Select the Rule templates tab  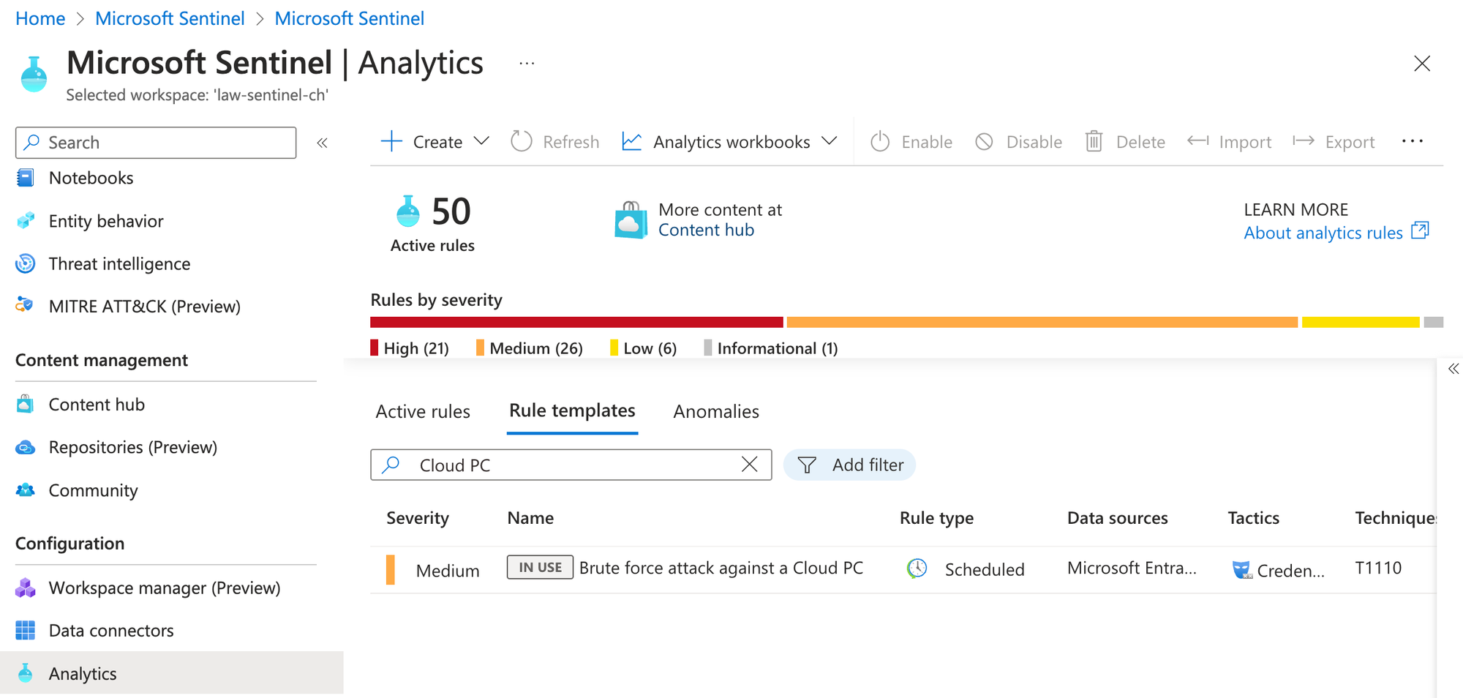572,410
